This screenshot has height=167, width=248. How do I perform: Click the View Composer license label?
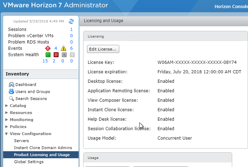coord(113,100)
